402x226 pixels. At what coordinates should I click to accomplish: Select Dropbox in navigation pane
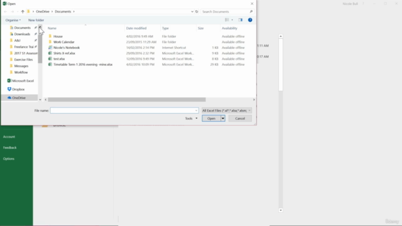click(18, 89)
